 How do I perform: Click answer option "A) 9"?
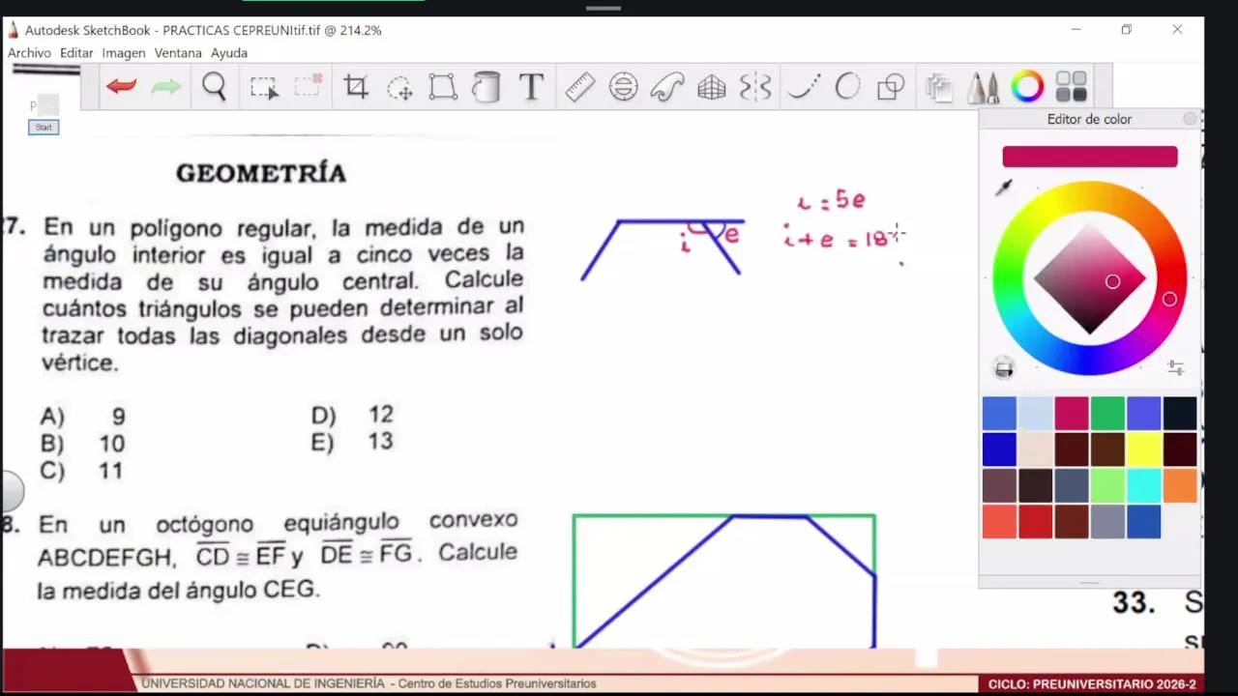(83, 417)
